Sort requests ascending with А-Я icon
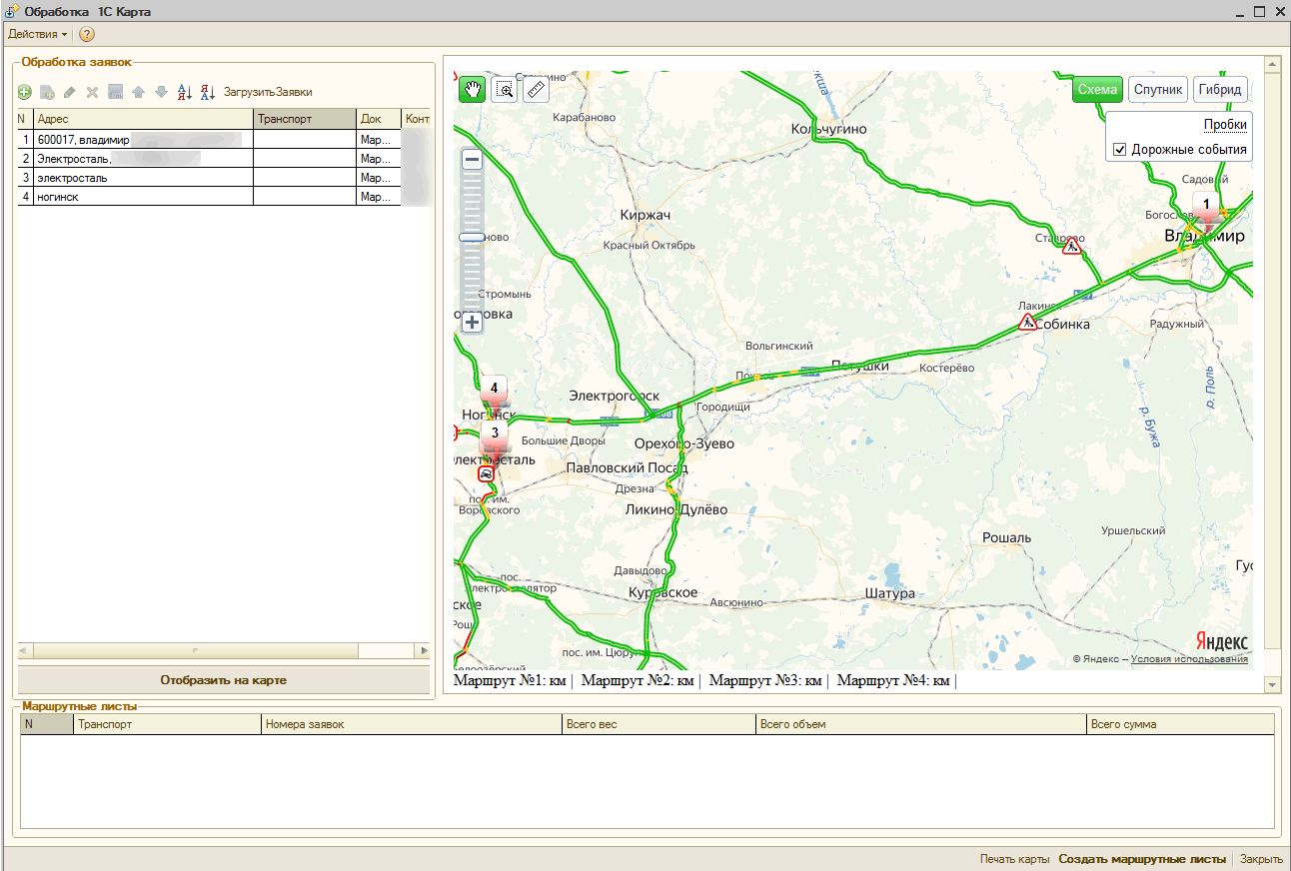The width and height of the screenshot is (1291, 871). 184,92
